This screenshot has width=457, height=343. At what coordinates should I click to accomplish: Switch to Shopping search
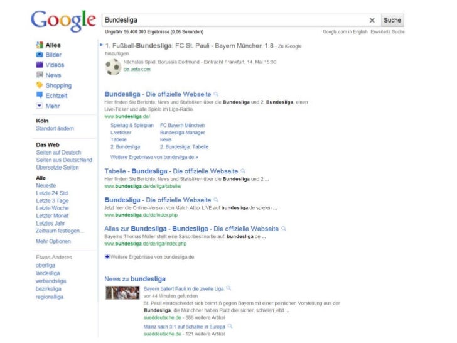point(58,85)
